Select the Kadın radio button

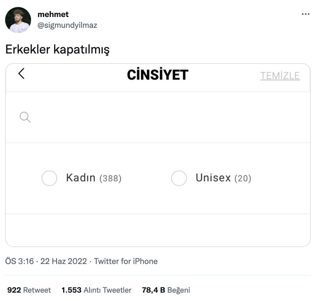49,178
